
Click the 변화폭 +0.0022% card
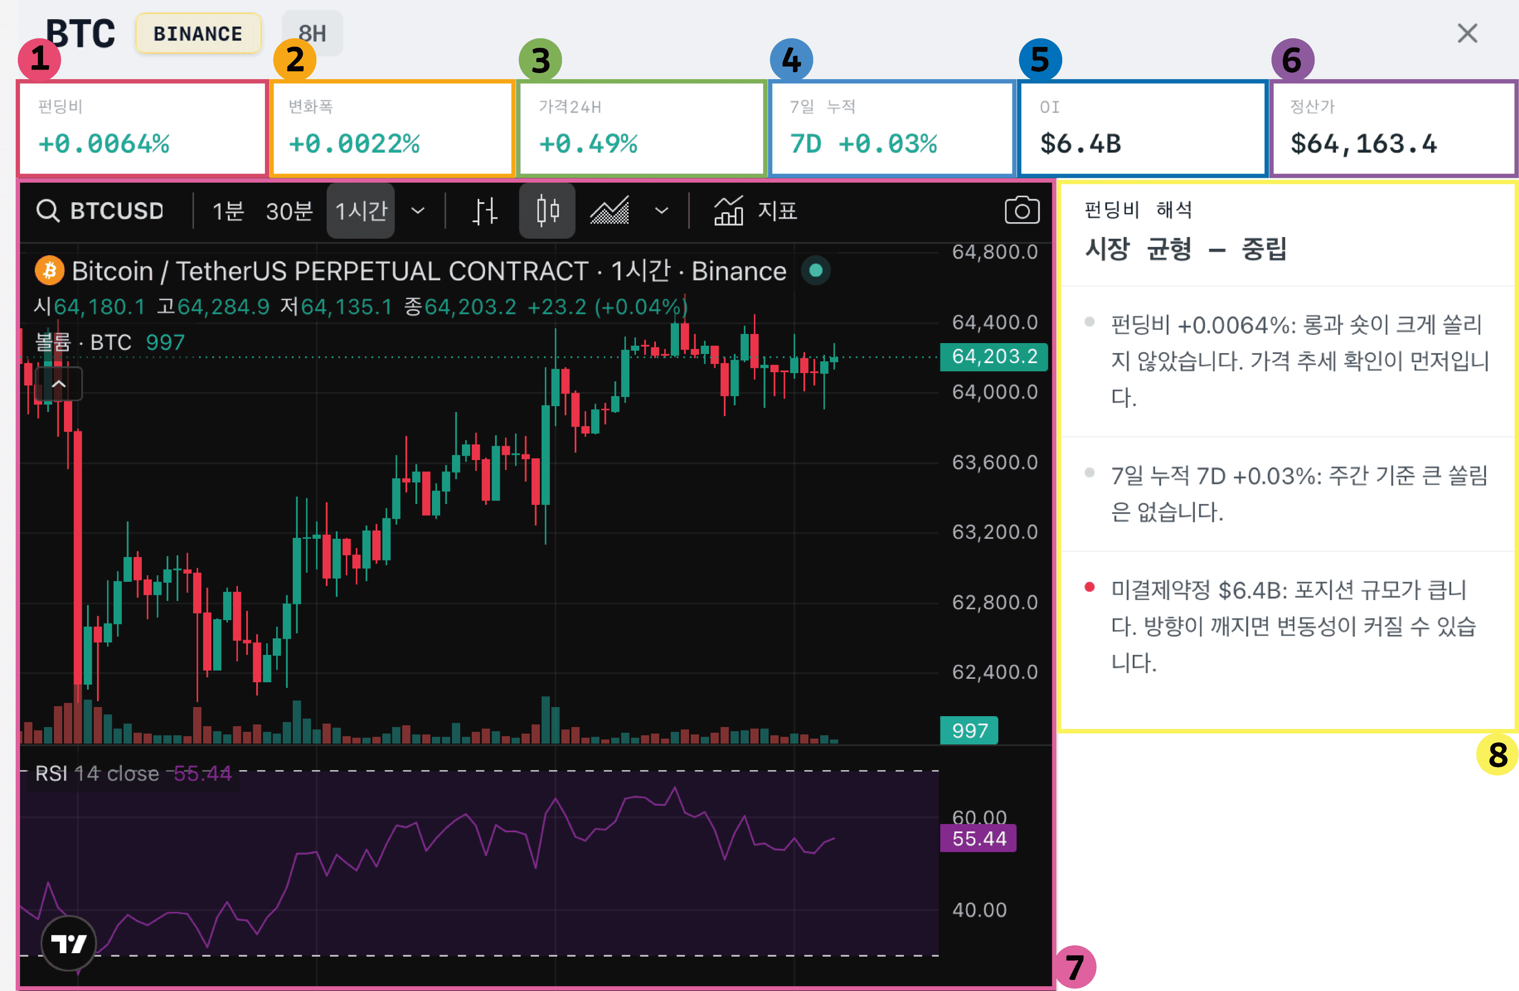click(392, 128)
